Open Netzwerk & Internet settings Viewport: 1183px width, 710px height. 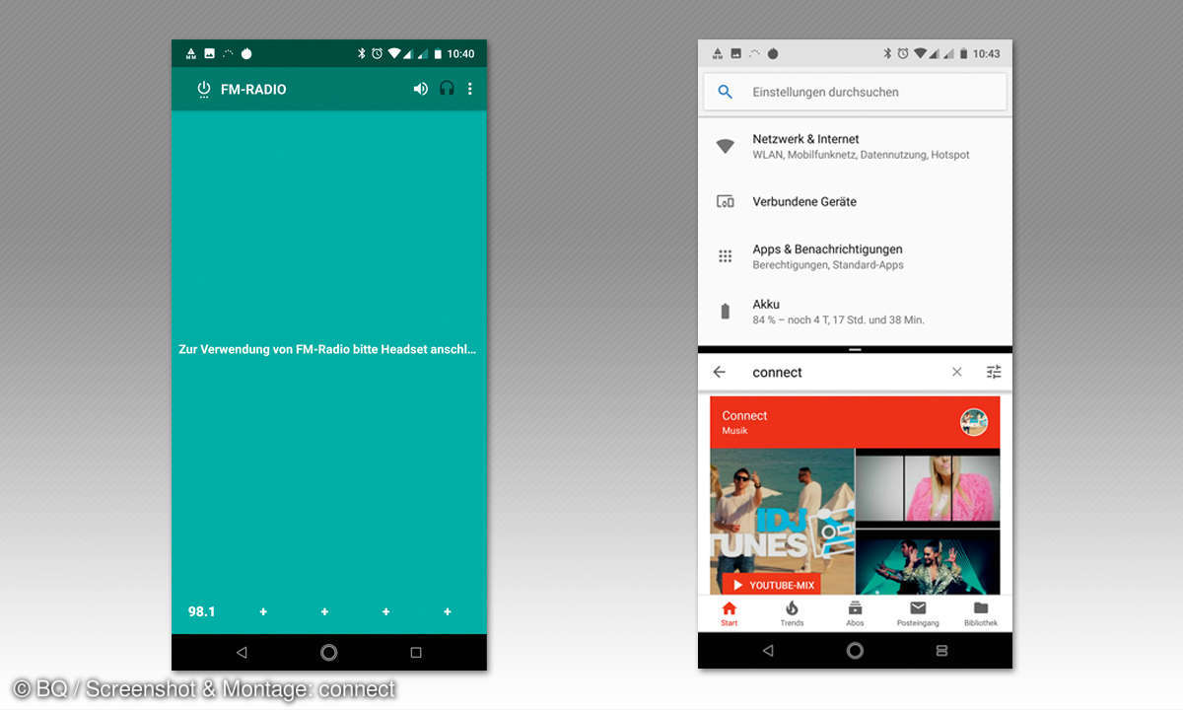pos(855,147)
